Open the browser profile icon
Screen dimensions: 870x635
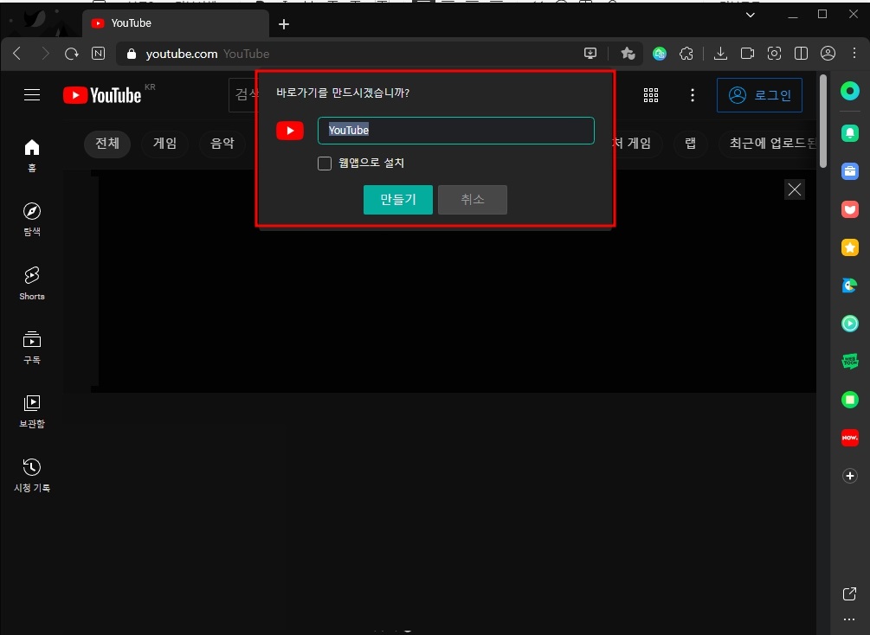pyautogui.click(x=828, y=54)
